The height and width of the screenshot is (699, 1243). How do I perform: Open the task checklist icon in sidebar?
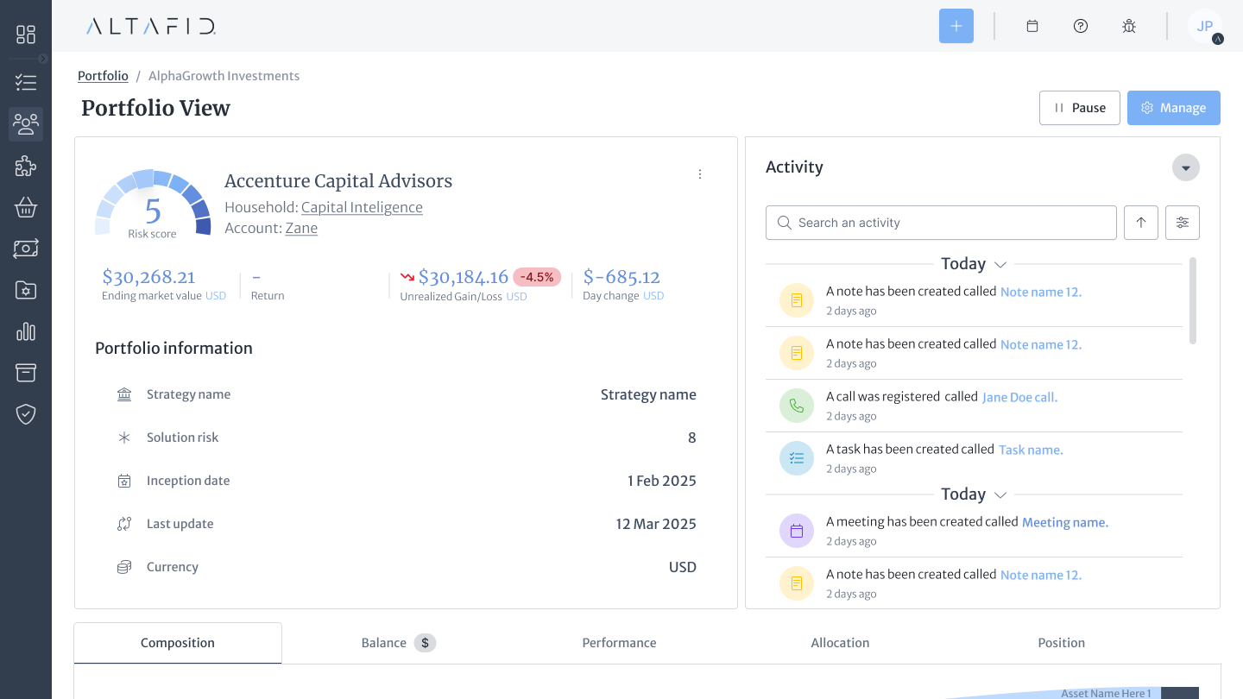click(x=26, y=83)
